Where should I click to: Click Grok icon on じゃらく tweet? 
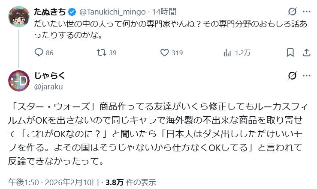pos(293,76)
